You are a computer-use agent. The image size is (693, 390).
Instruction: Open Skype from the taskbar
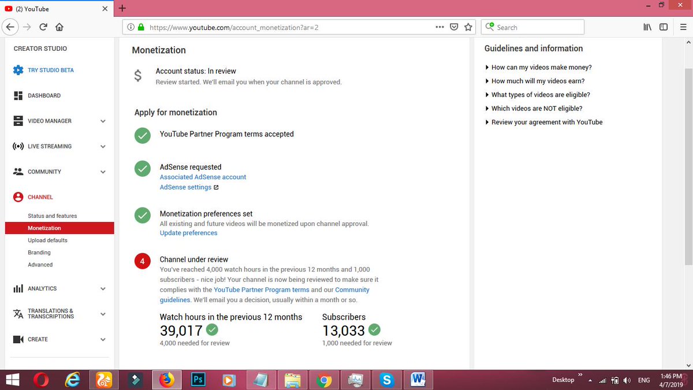(386, 380)
